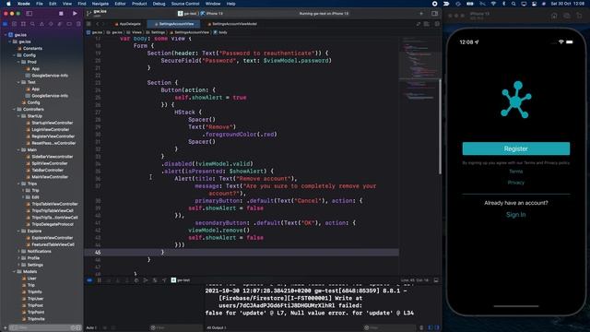Collapse the Controllers group
Viewport: 590px width, 332px height.
click(15, 110)
